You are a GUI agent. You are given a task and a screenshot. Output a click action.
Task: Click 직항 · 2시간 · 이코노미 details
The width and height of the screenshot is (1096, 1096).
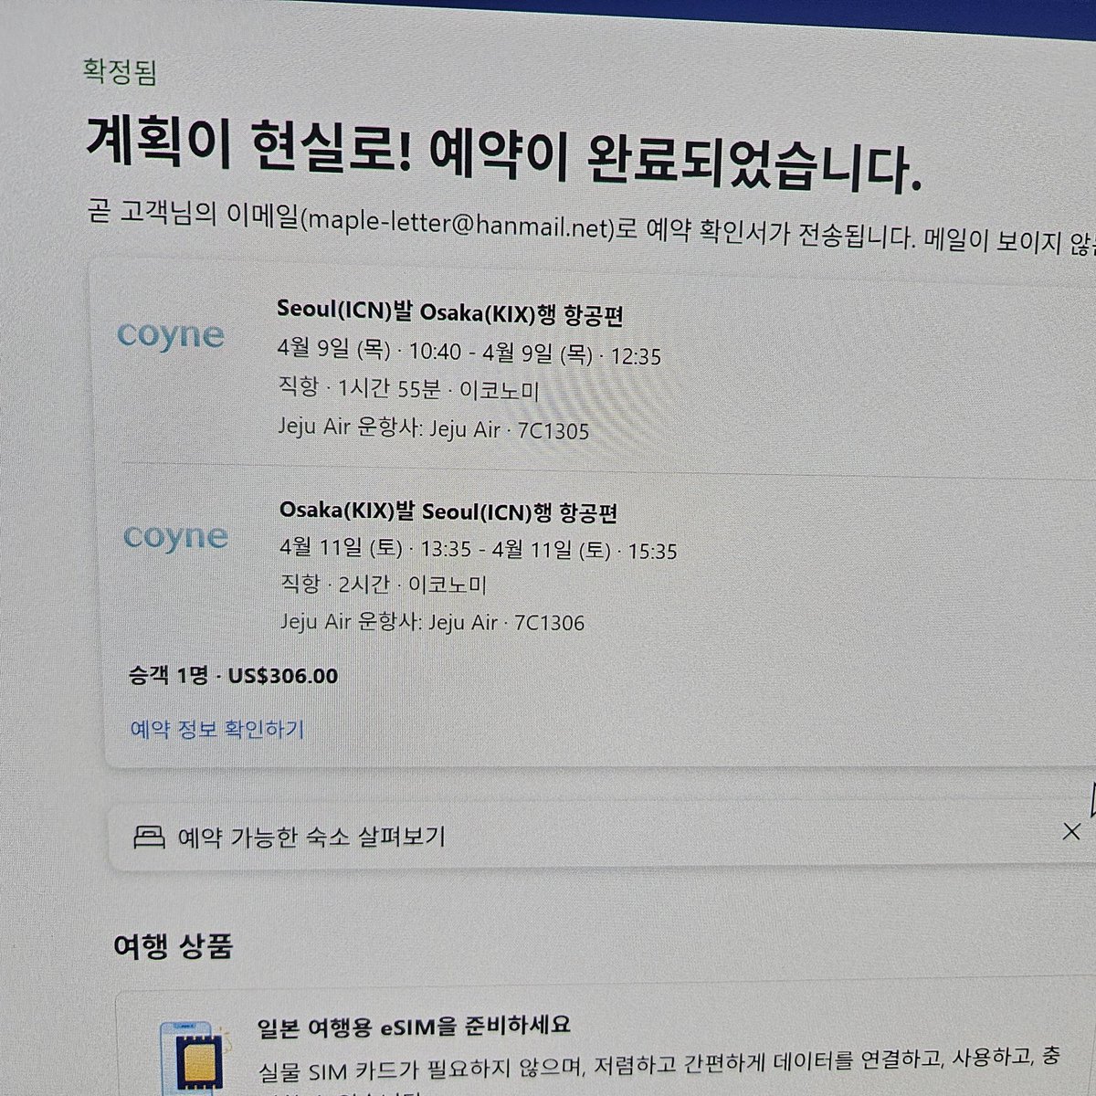384,585
